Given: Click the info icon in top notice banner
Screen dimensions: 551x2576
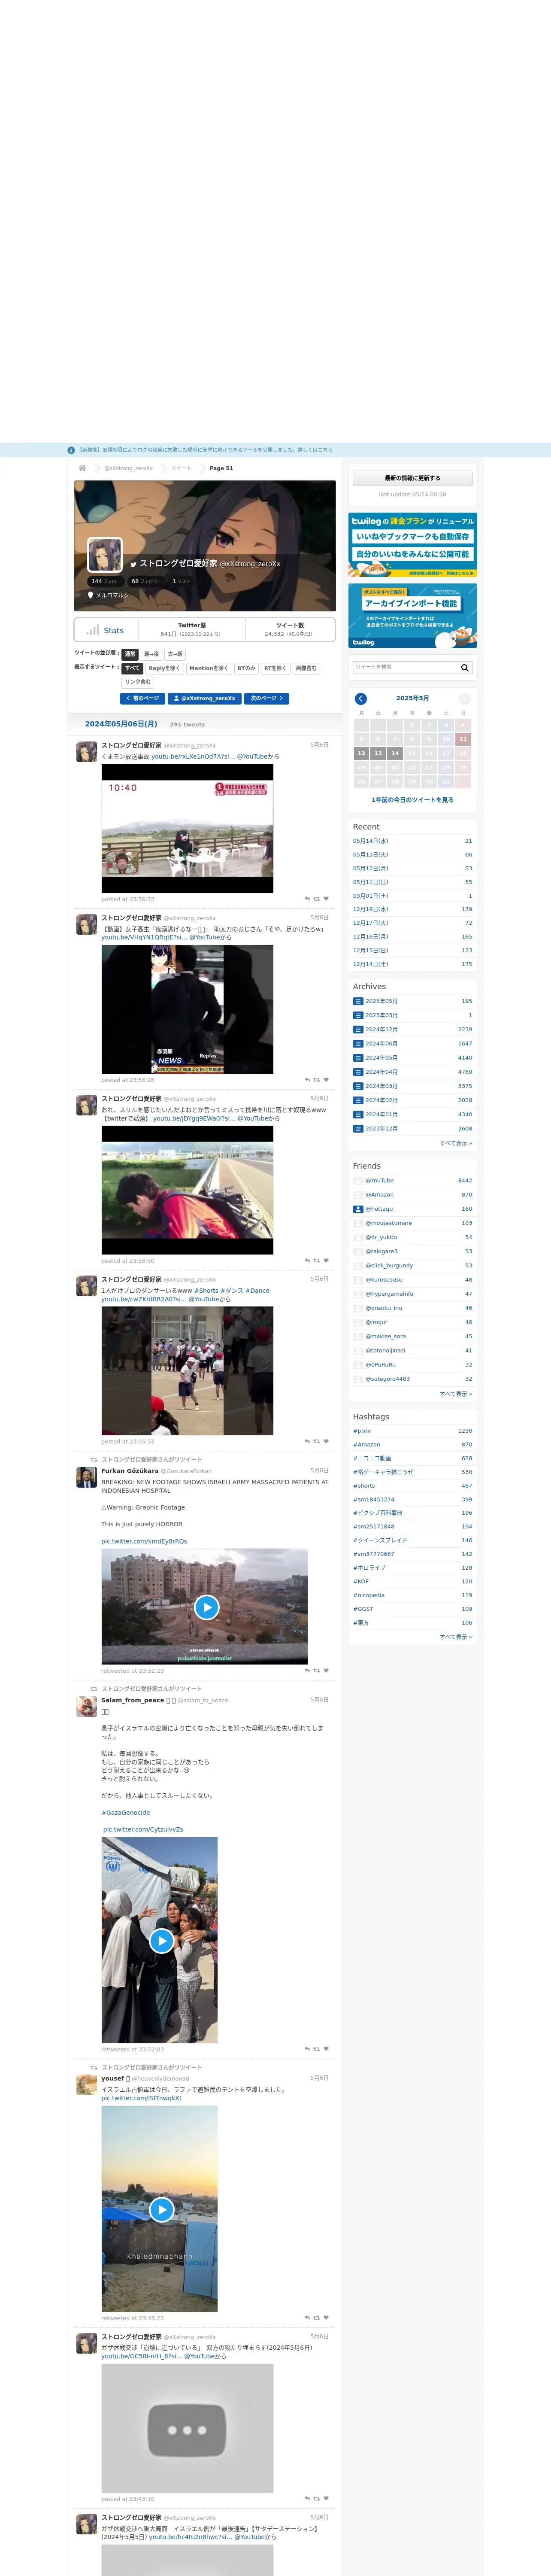Looking at the screenshot, I should [x=71, y=450].
